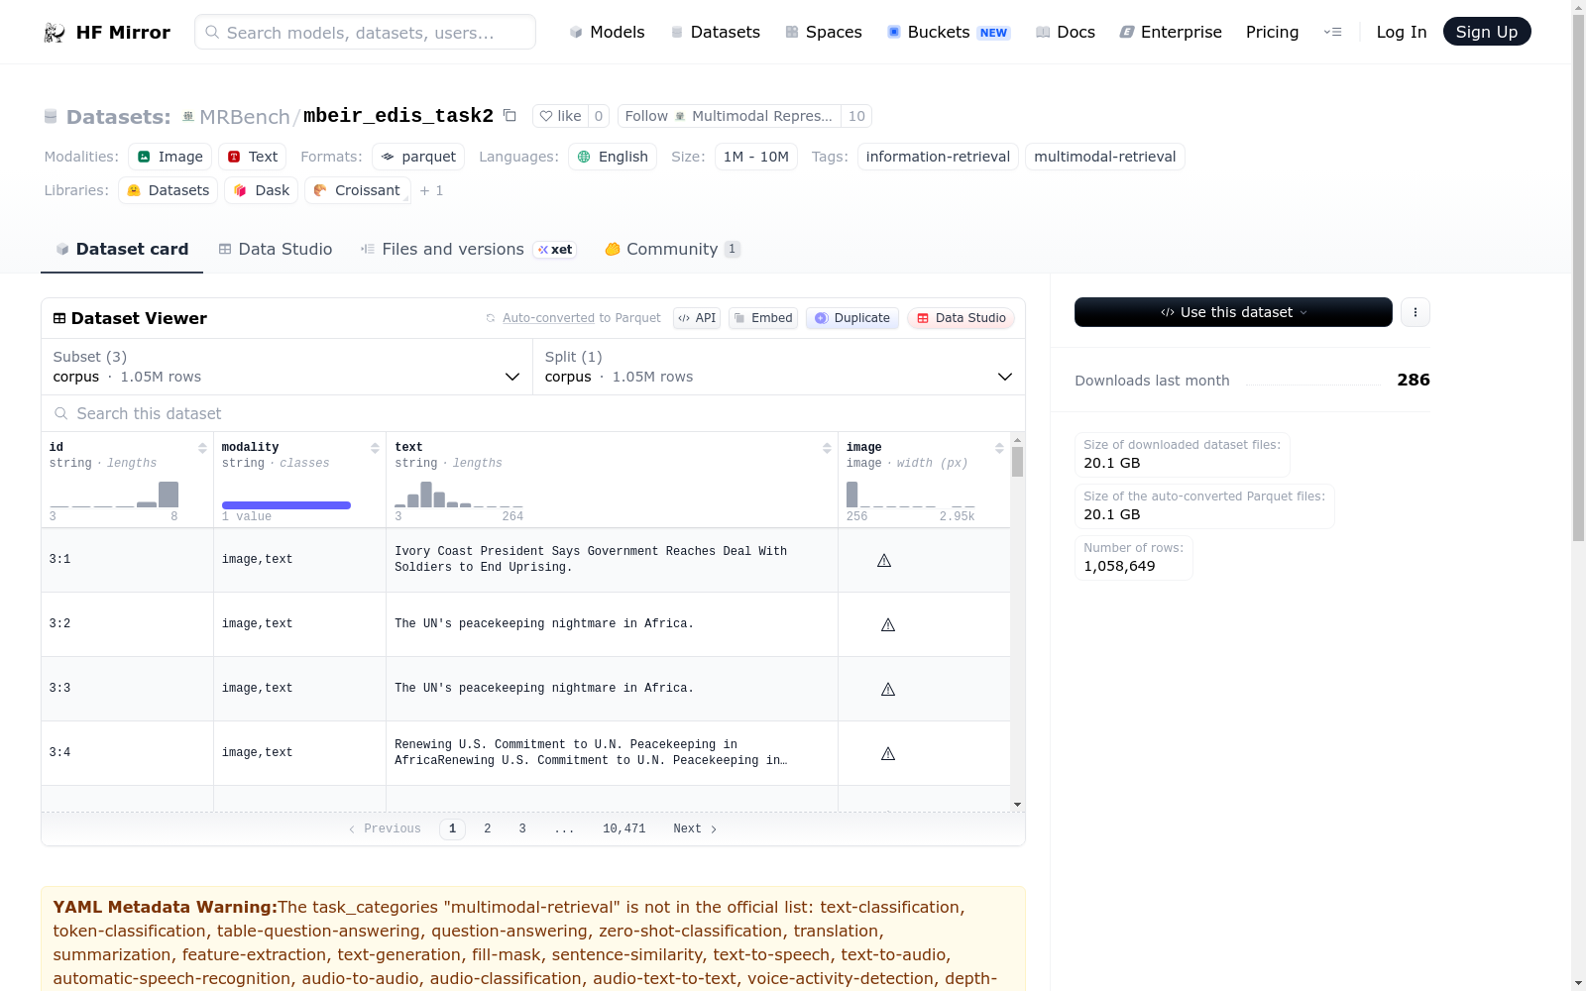Click the page scrollbar down arrow

[x=1578, y=983]
